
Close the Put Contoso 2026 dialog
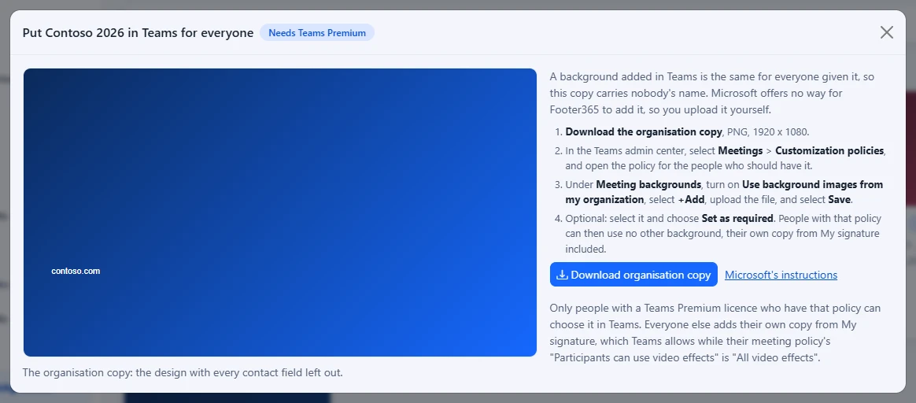(886, 32)
